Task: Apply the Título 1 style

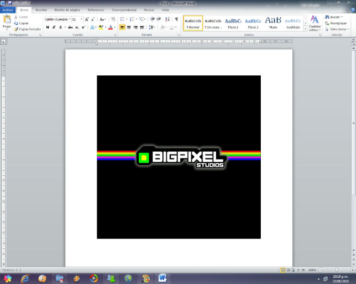Action: point(233,23)
